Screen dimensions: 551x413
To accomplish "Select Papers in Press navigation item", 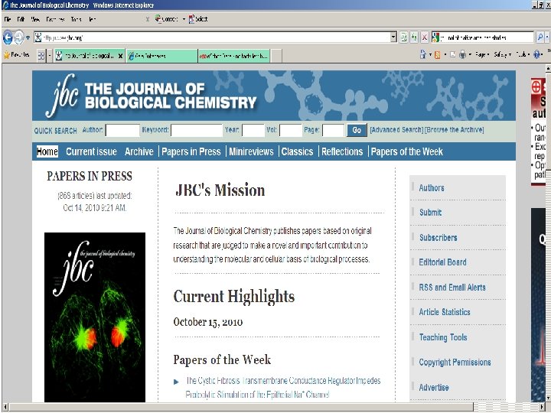I will point(191,151).
